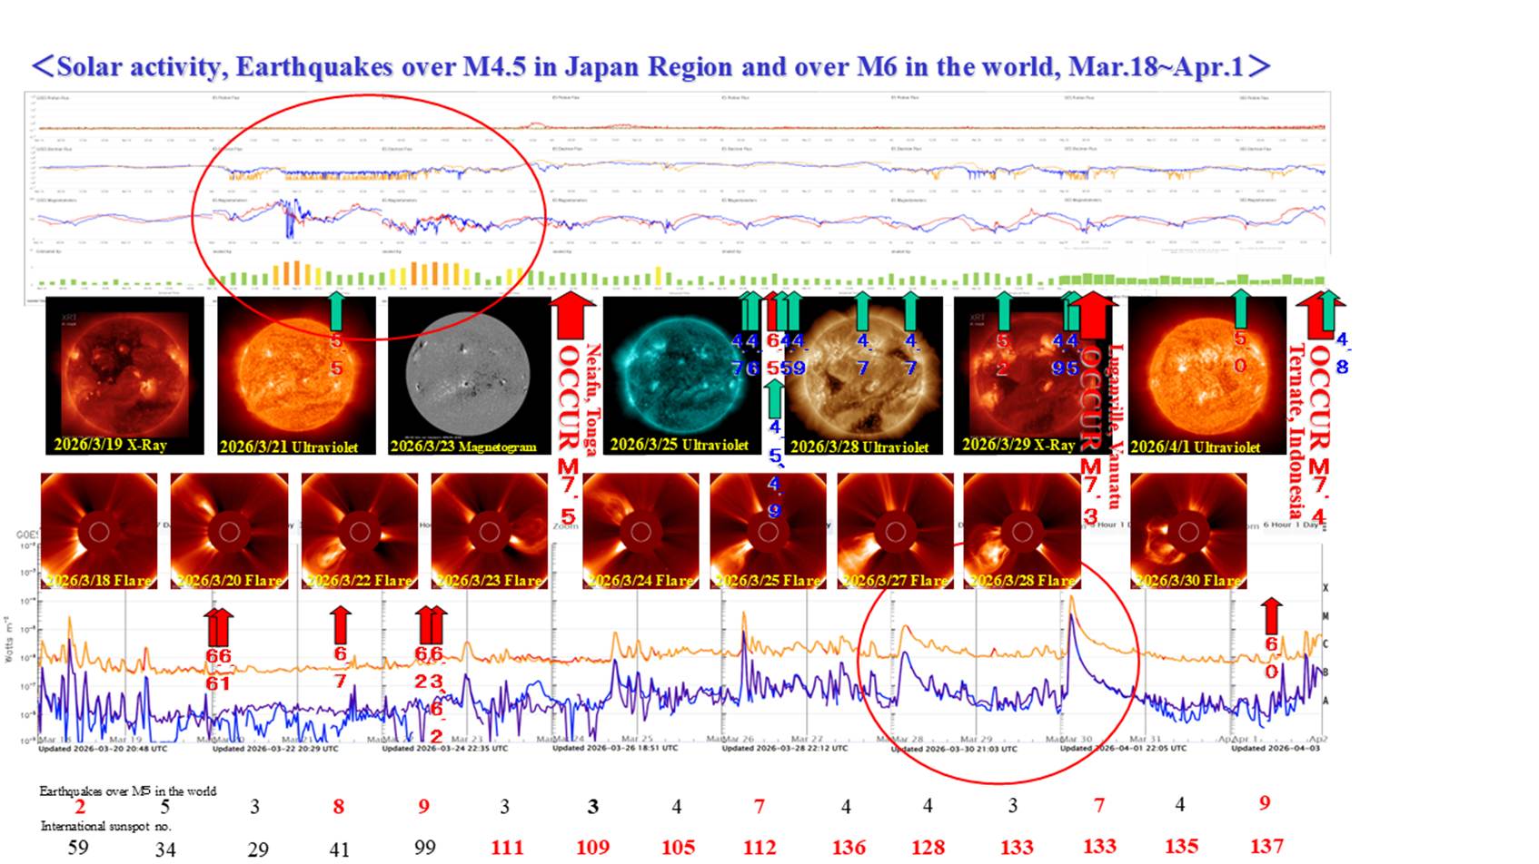Click the large red arrow above Tonga M7.5
This screenshot has width=1539, height=864.
click(570, 314)
